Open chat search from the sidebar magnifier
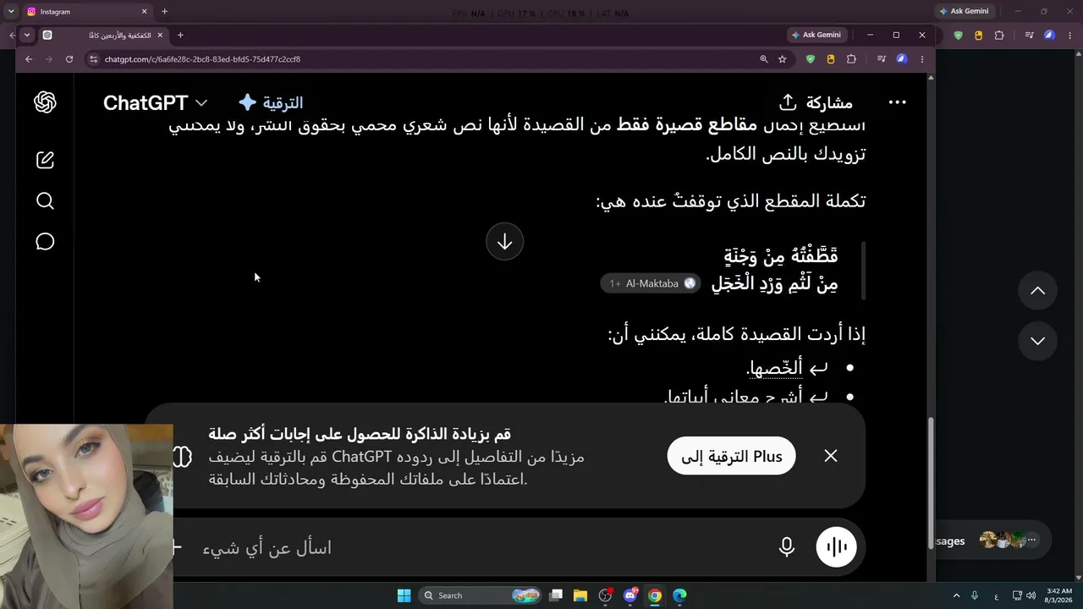1083x609 pixels. [x=45, y=200]
